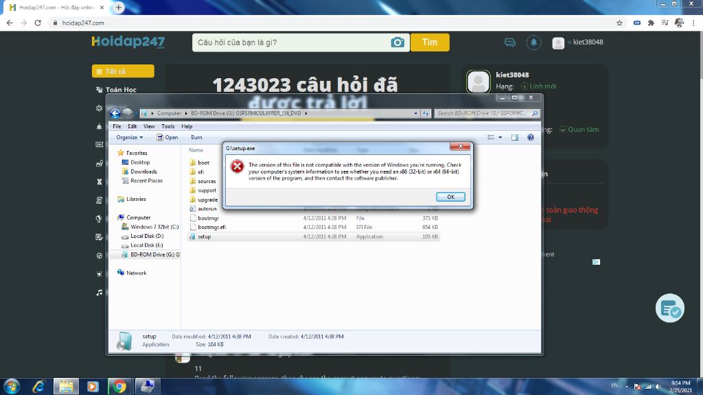This screenshot has height=395, width=703.
Task: Click the Name column header
Action: pyautogui.click(x=196, y=150)
